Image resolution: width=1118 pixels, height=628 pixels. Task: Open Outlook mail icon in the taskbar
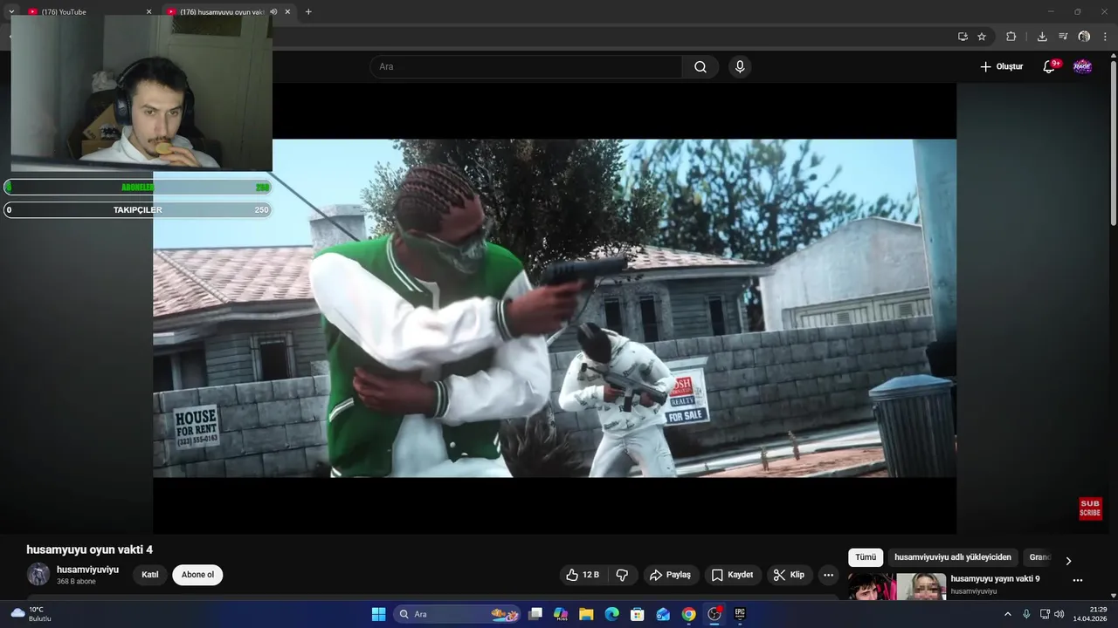pyautogui.click(x=663, y=614)
